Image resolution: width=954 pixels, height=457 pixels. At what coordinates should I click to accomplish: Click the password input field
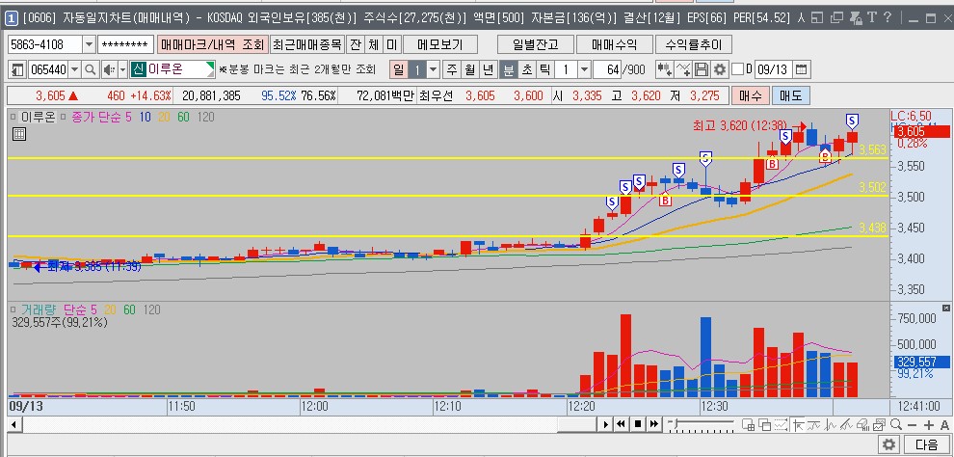pos(126,44)
